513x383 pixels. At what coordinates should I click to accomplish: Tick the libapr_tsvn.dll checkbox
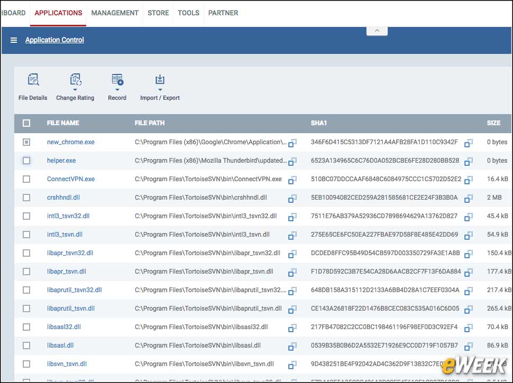click(x=26, y=272)
